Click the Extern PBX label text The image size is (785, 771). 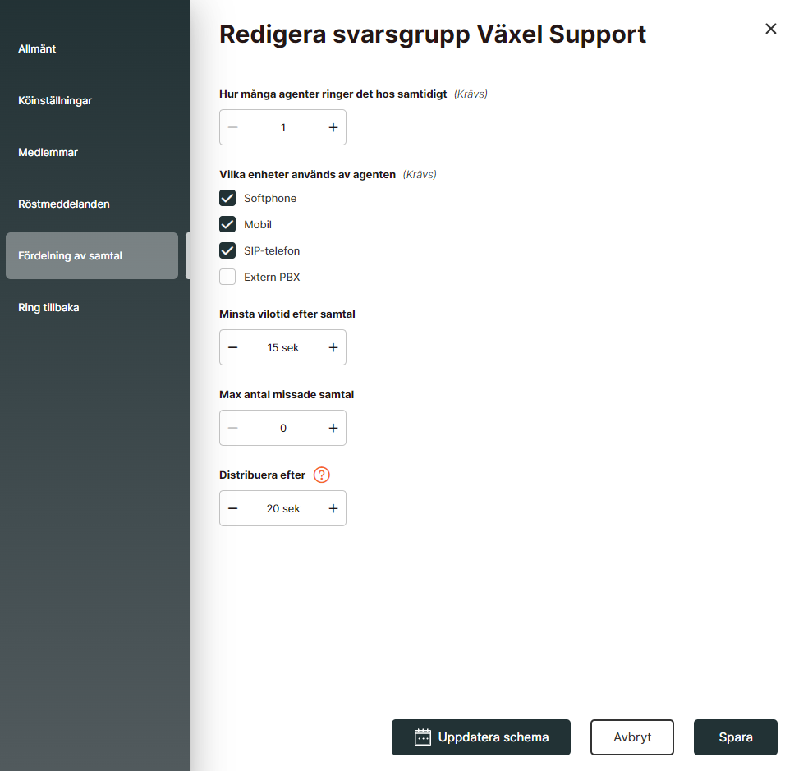pos(272,277)
